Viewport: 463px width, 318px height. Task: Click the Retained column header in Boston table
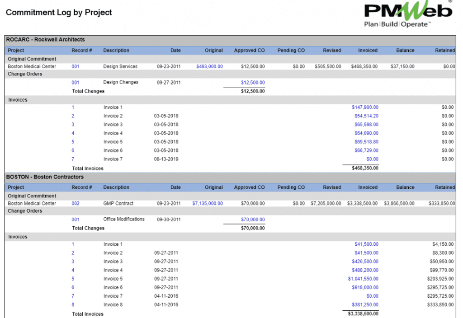point(445,187)
